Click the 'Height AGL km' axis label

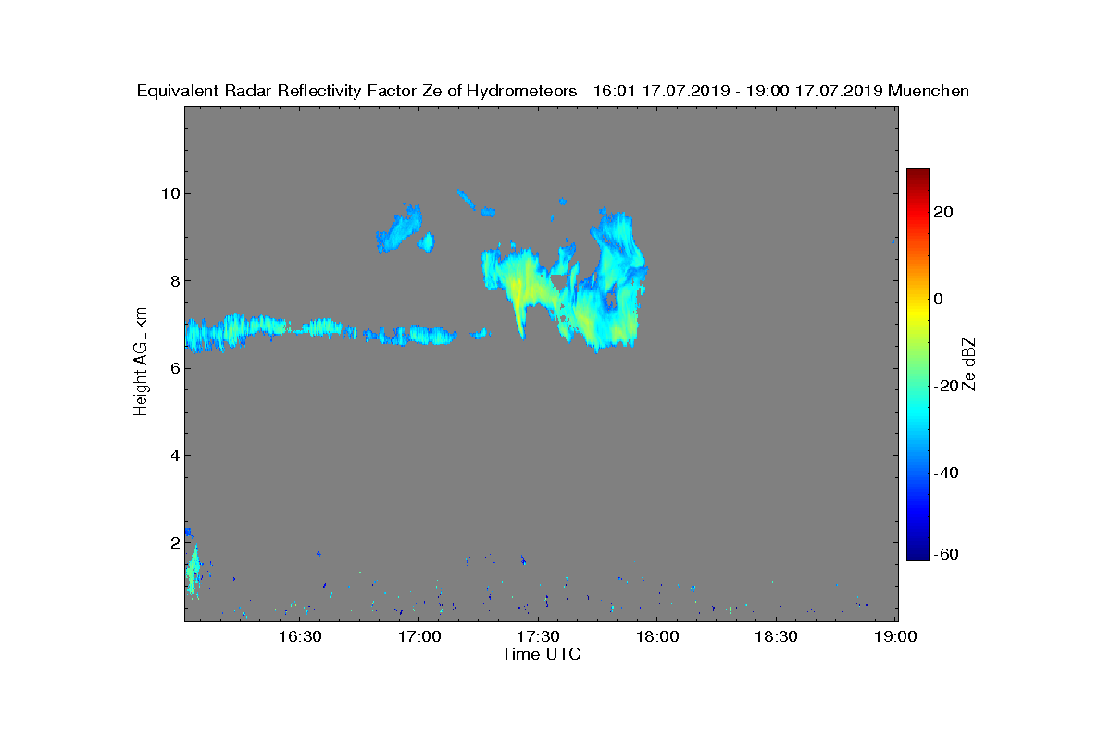pos(142,364)
